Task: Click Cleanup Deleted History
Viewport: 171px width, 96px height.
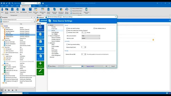Action: [76, 9]
